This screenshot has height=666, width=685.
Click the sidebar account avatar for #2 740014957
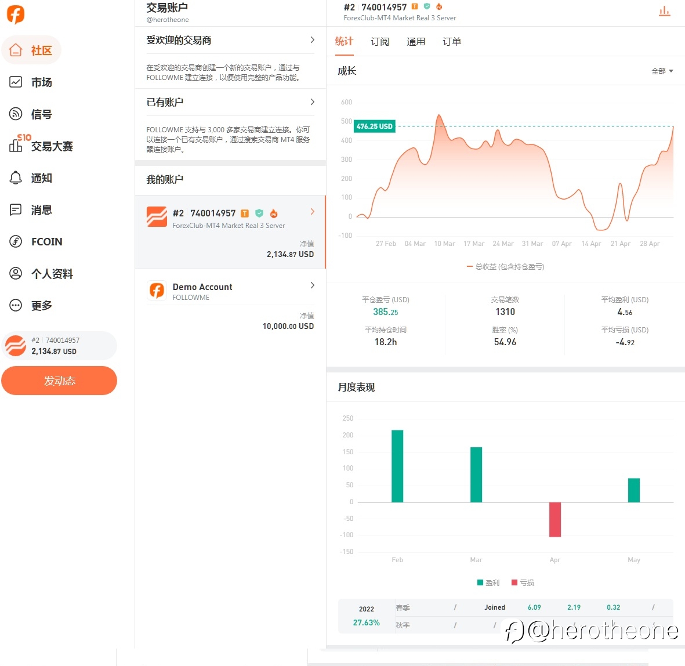(x=16, y=346)
